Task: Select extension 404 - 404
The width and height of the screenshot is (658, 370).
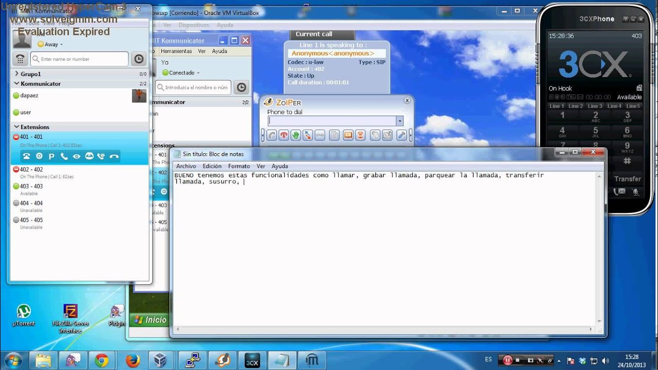Action: pos(80,207)
